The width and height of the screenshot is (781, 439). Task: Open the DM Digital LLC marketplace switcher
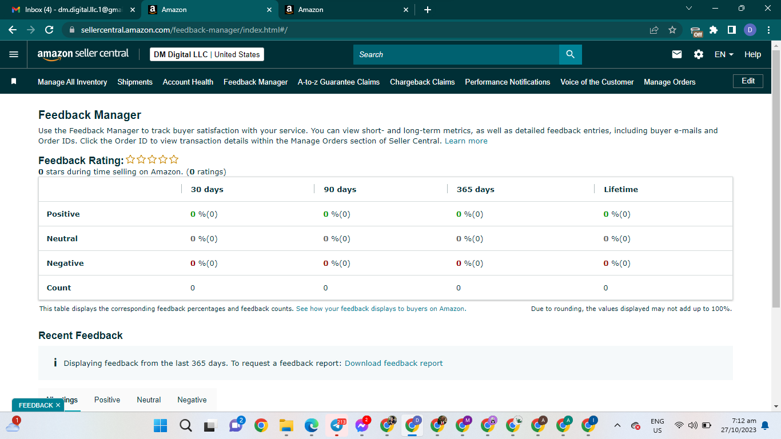[x=207, y=54]
